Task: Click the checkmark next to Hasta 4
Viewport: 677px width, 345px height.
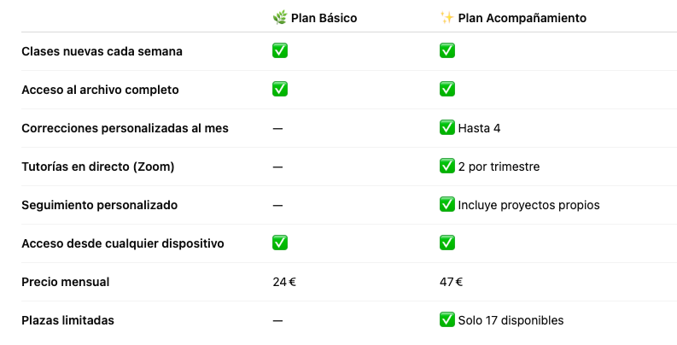Action: pyautogui.click(x=446, y=128)
